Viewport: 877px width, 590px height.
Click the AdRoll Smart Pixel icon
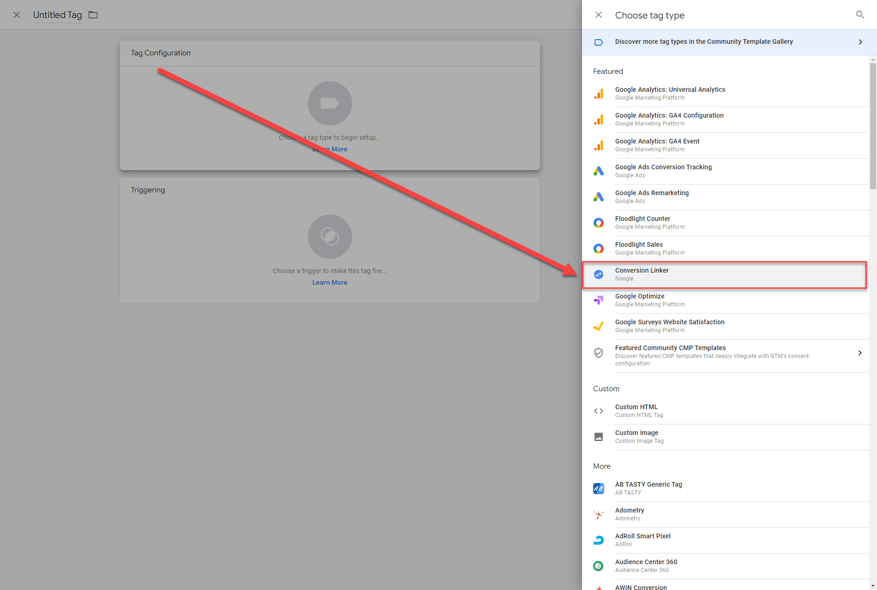point(598,540)
